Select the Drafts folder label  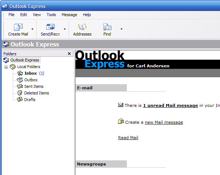coord(30,100)
